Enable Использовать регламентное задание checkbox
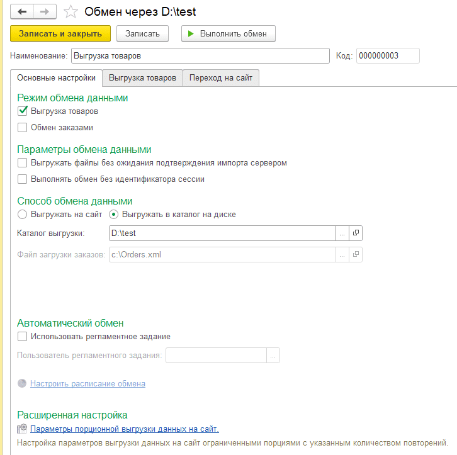 [x=23, y=337]
